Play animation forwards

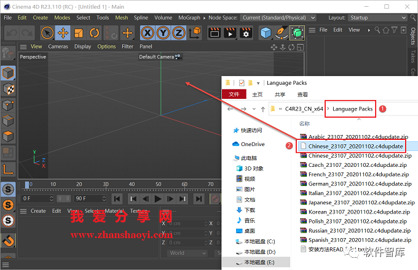coord(158,199)
